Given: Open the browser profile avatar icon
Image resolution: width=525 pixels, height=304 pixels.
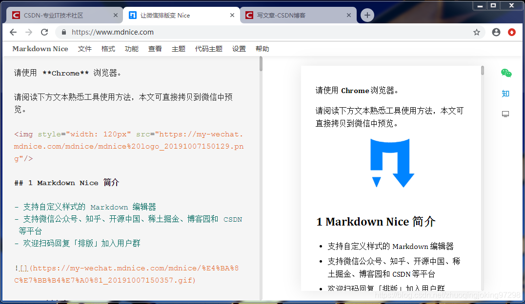Looking at the screenshot, I should pos(496,32).
